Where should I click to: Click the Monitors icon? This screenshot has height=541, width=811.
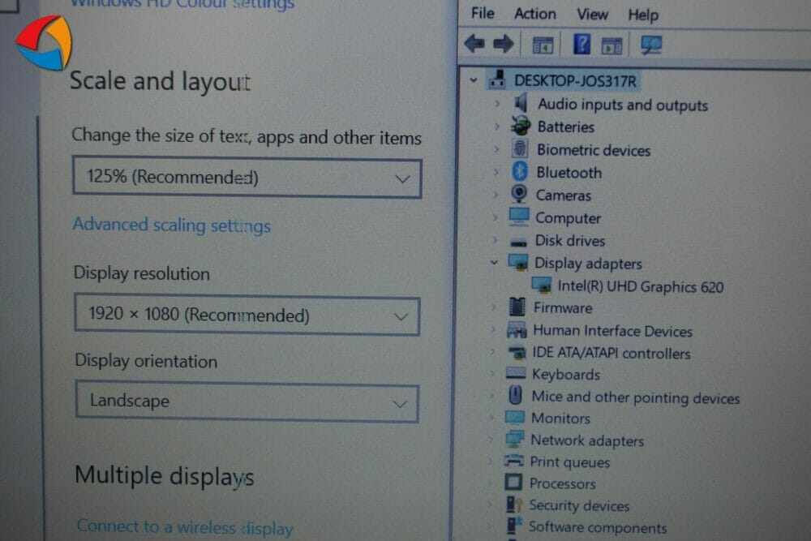(515, 417)
